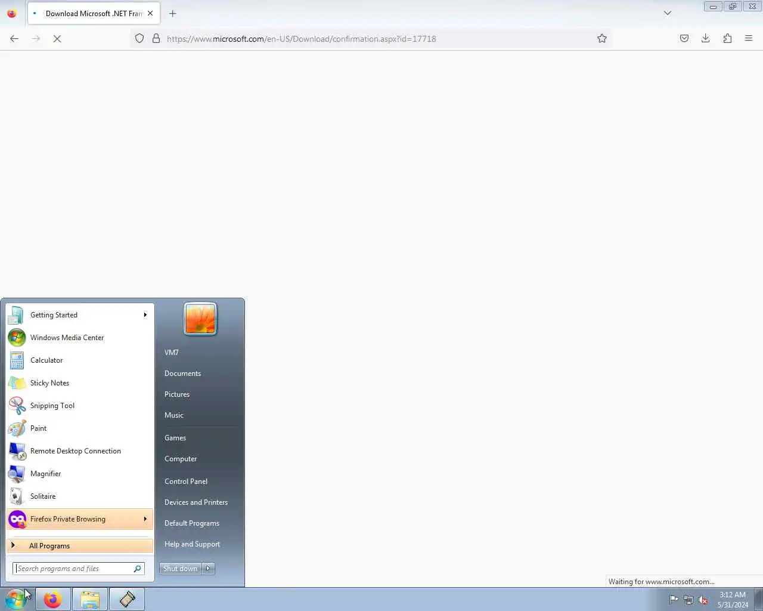Click the search magnifier icon in Start menu

pos(138,569)
